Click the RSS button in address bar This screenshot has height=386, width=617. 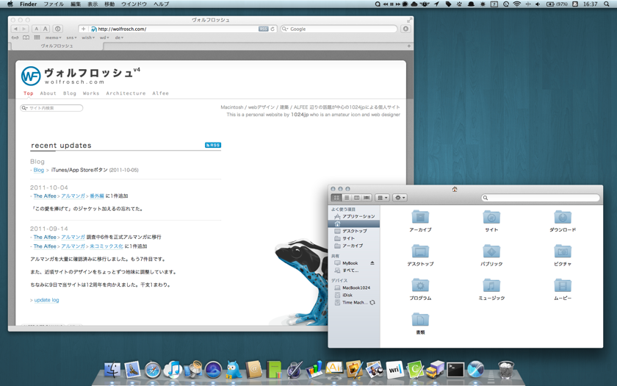pyautogui.click(x=263, y=29)
